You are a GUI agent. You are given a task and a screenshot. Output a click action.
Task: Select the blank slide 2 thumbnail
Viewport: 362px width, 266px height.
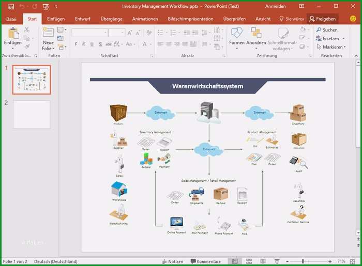click(x=32, y=114)
